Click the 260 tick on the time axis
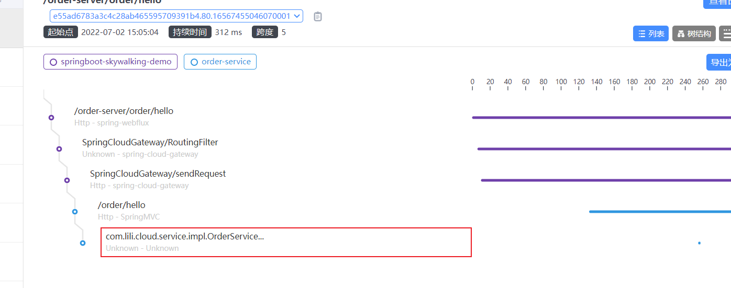This screenshot has width=731, height=288. point(703,82)
